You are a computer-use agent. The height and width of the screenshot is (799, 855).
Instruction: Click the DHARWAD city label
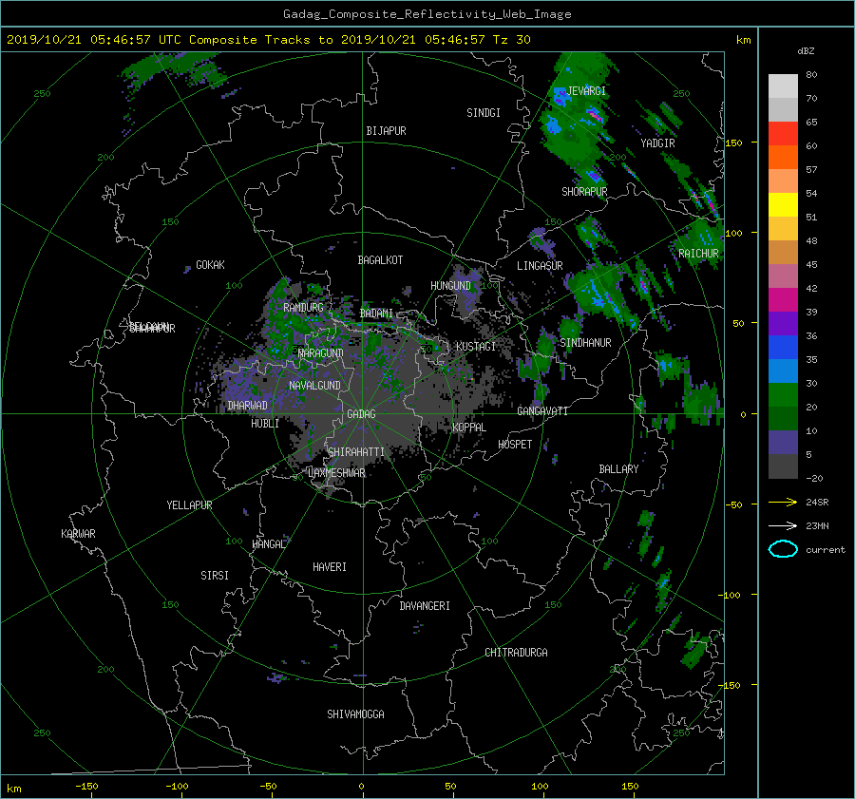pos(247,406)
